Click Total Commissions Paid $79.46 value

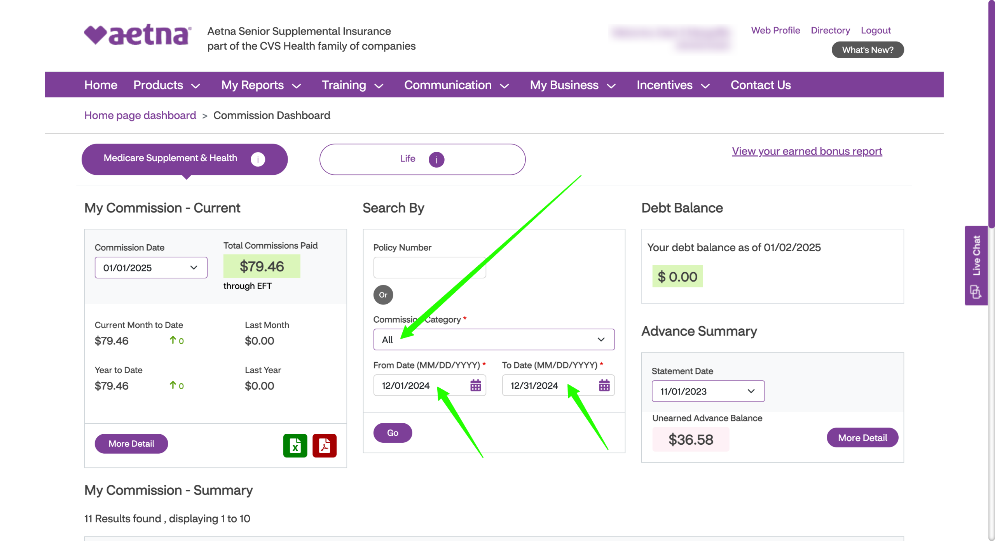[x=262, y=266]
